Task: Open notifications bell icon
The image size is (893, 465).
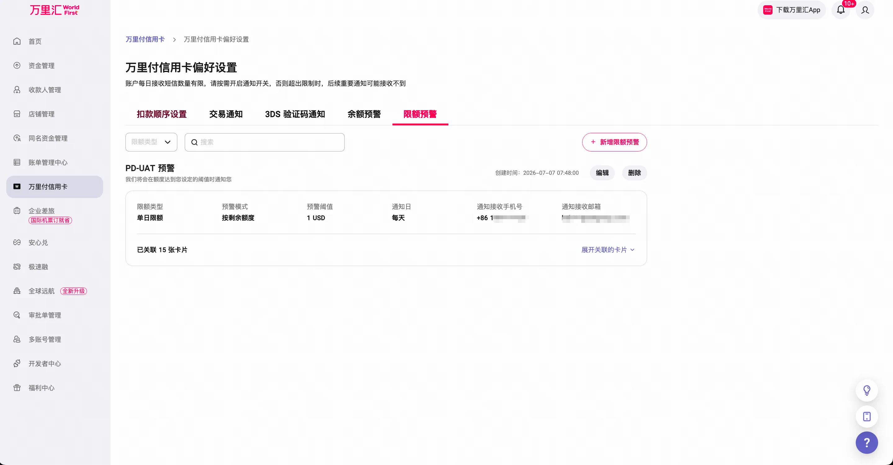Action: click(x=841, y=10)
